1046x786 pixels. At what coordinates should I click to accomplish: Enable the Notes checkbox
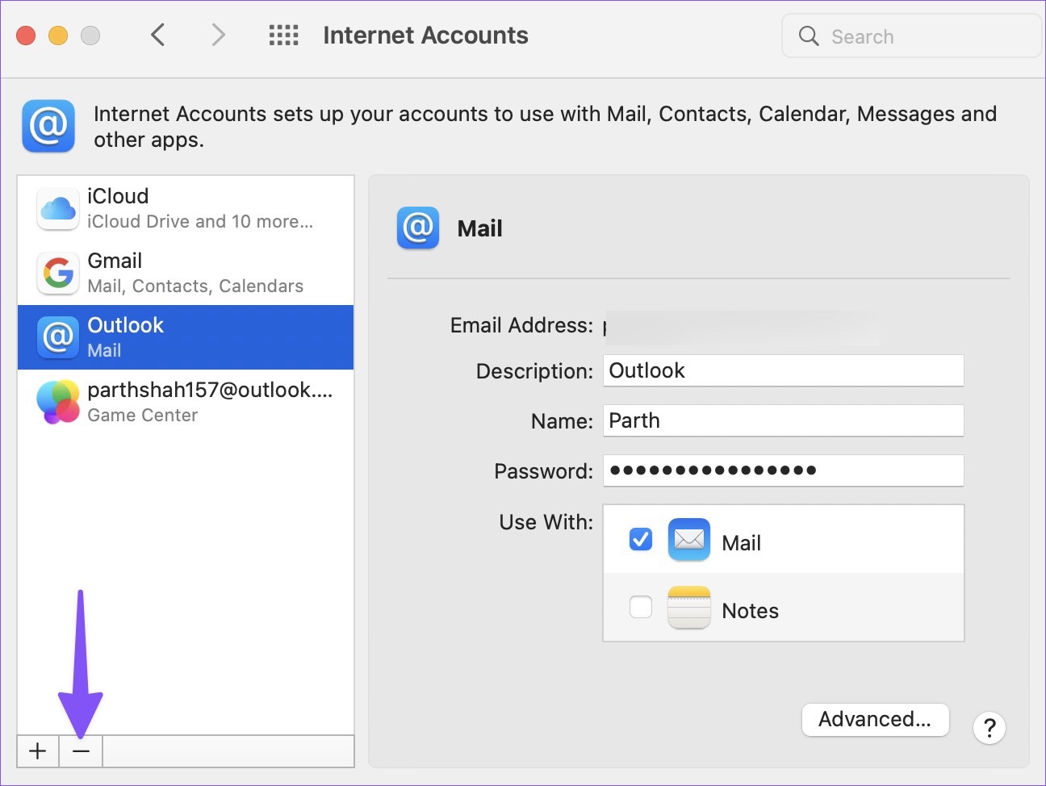(641, 607)
